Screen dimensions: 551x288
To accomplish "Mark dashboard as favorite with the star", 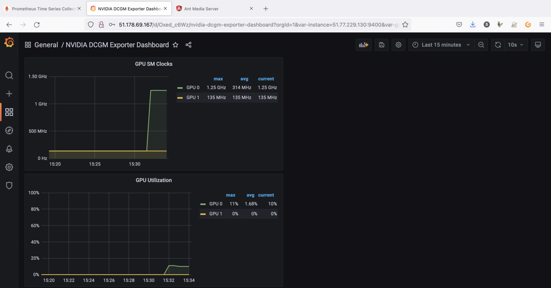I will (175, 45).
